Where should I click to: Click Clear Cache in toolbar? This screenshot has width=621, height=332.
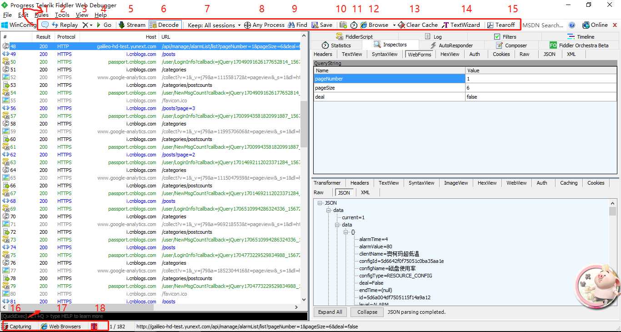pos(418,25)
